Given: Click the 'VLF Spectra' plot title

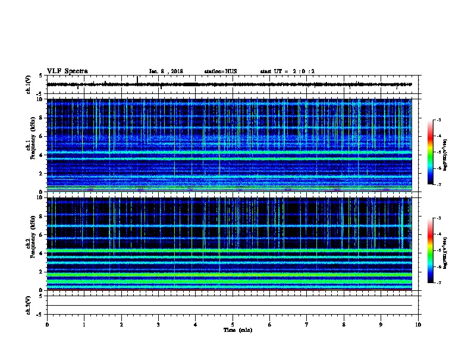Looking at the screenshot, I should click(67, 71).
